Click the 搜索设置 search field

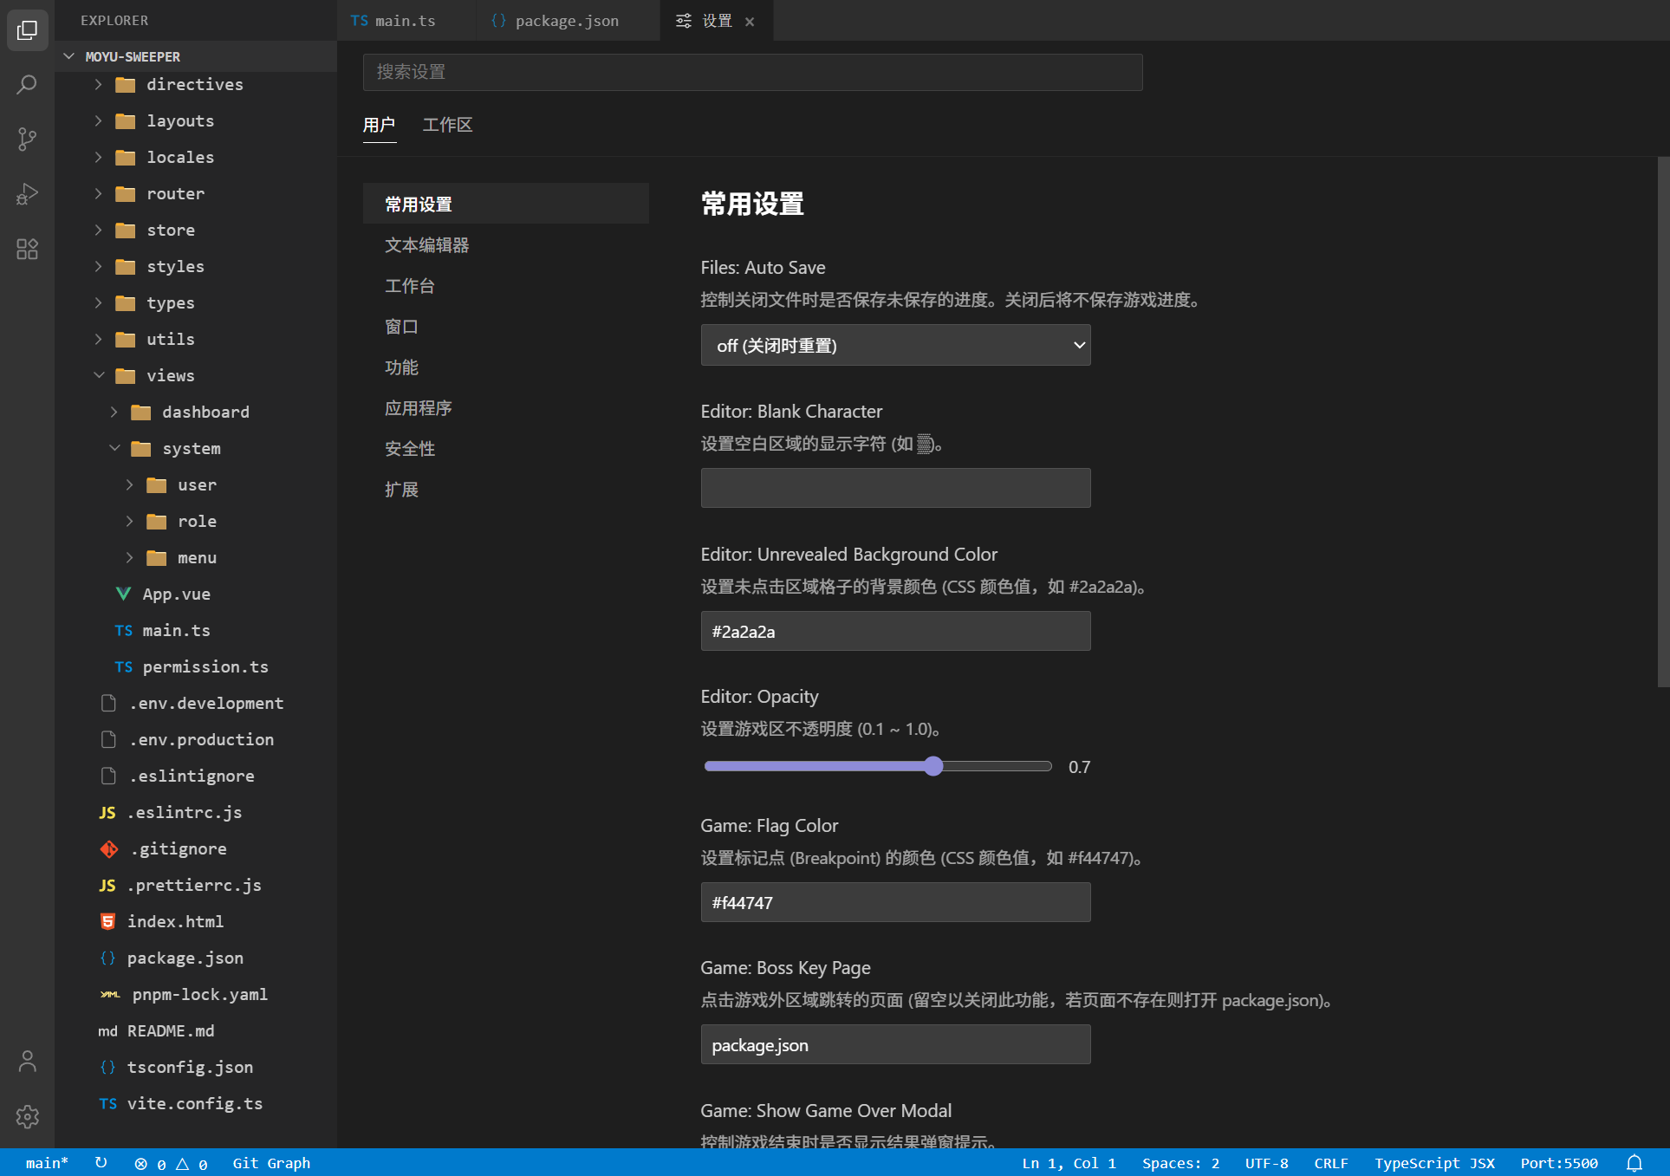pyautogui.click(x=751, y=72)
